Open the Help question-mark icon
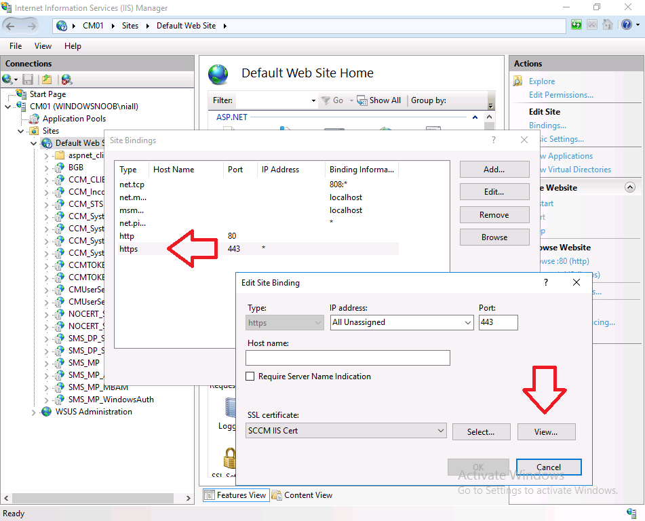 pyautogui.click(x=627, y=25)
